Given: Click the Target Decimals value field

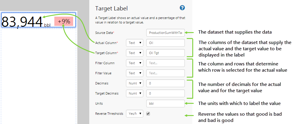Looking at the screenshot, I should [x=166, y=93].
